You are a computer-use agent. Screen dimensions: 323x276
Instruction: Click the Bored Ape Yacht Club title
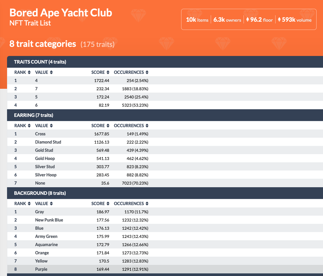(x=61, y=13)
